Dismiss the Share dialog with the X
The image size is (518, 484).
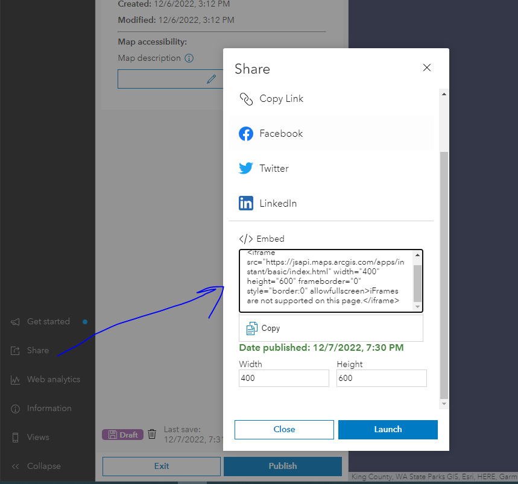pos(426,68)
